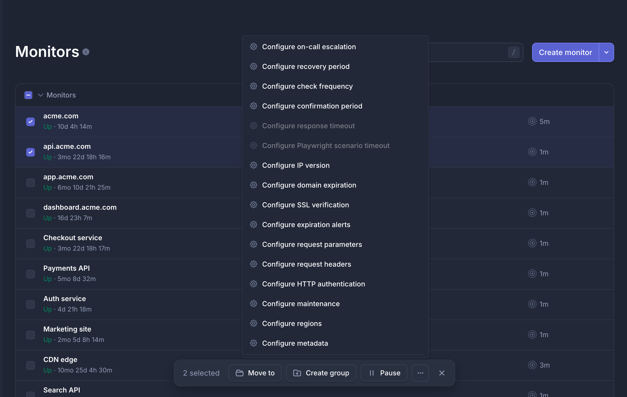Click the '2 selected' label
The image size is (627, 397).
tap(201, 373)
